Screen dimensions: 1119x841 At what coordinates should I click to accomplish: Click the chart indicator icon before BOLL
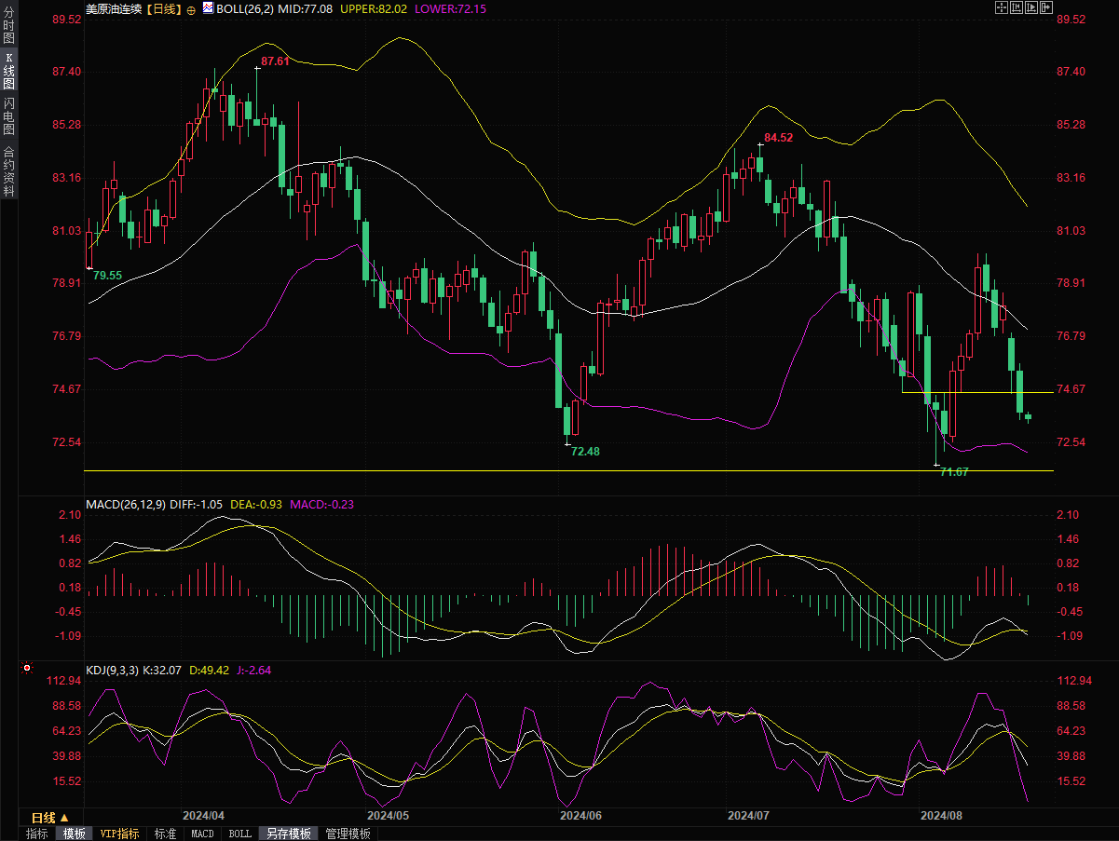tap(208, 9)
